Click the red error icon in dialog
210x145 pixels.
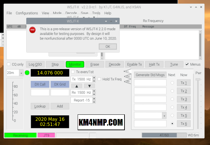[x=32, y=30]
